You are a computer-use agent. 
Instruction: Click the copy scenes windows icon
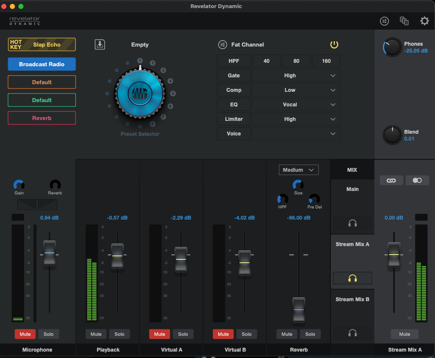(404, 21)
